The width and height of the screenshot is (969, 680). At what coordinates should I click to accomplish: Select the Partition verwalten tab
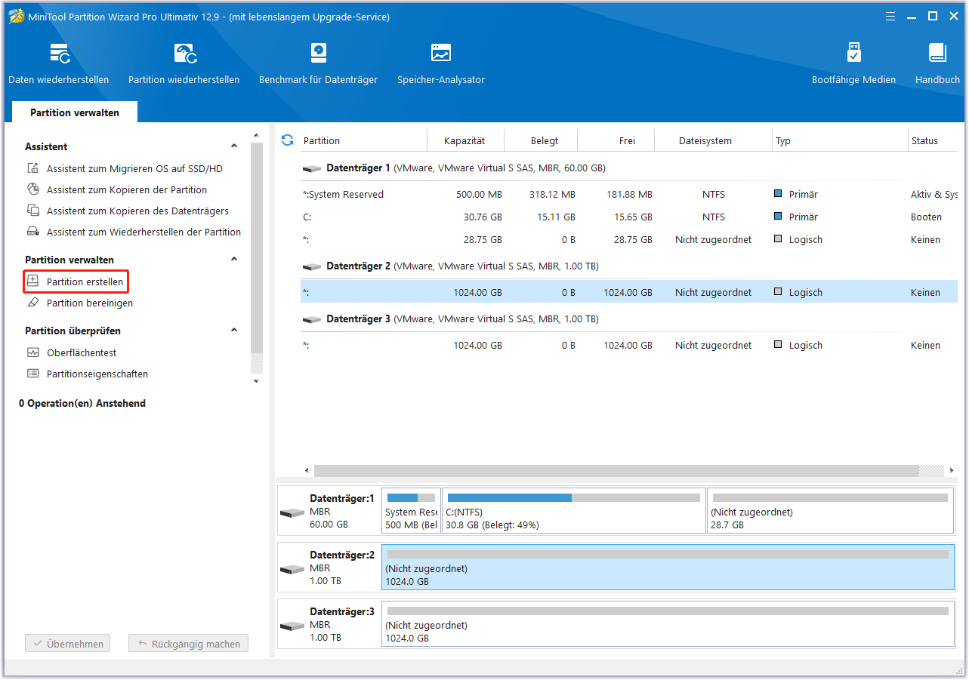[74, 112]
